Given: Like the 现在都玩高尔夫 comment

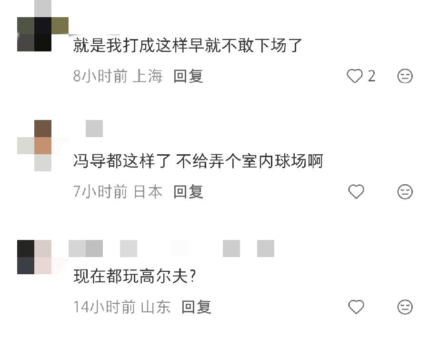Looking at the screenshot, I should pos(356,307).
